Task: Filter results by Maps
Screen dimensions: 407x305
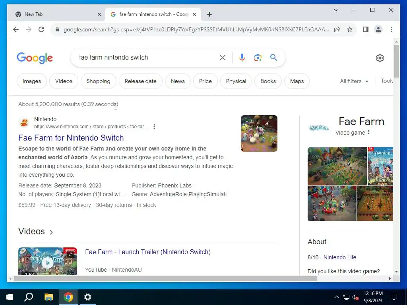Action: coord(297,81)
